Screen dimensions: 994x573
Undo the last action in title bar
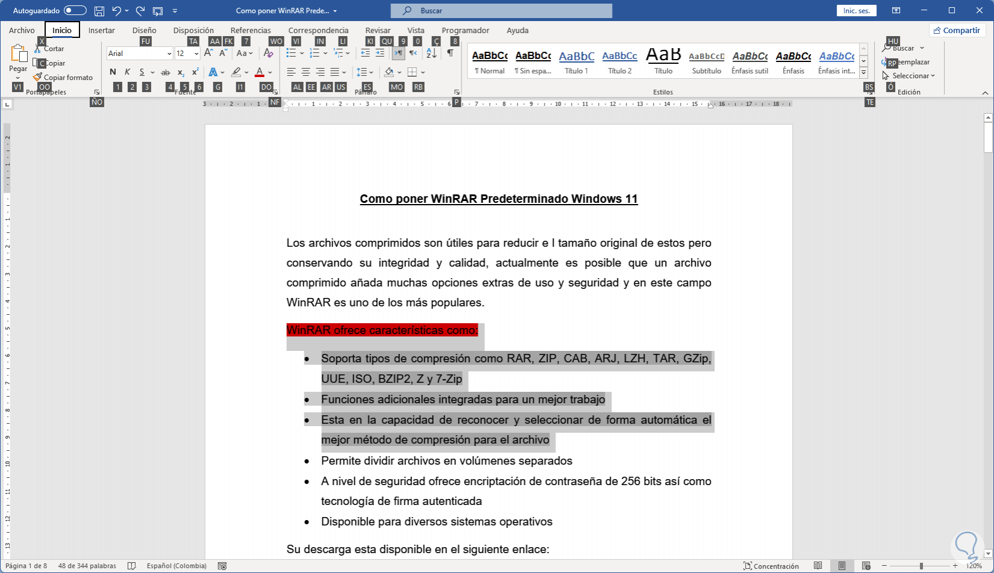(x=117, y=11)
